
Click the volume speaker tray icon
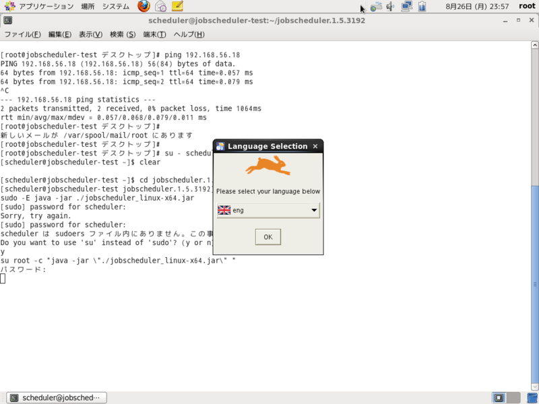coord(391,7)
